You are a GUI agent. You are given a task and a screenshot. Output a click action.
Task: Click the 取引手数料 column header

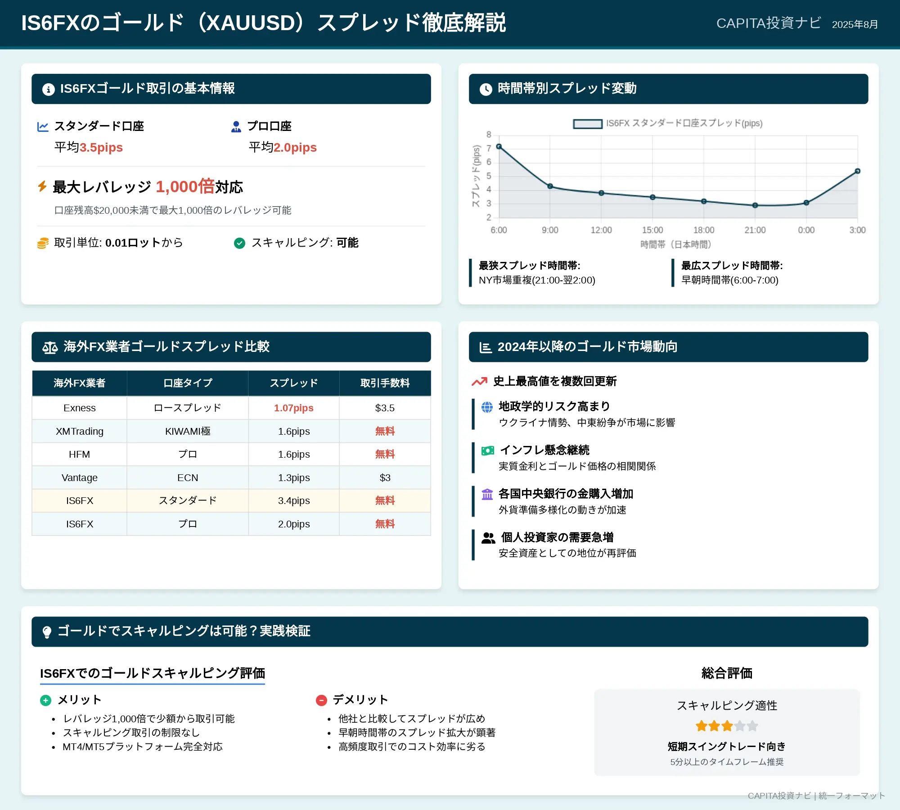(385, 383)
